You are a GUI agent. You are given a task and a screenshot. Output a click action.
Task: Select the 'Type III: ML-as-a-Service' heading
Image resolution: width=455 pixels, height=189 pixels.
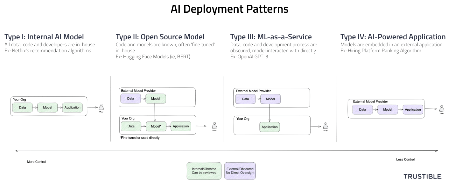pos(271,37)
